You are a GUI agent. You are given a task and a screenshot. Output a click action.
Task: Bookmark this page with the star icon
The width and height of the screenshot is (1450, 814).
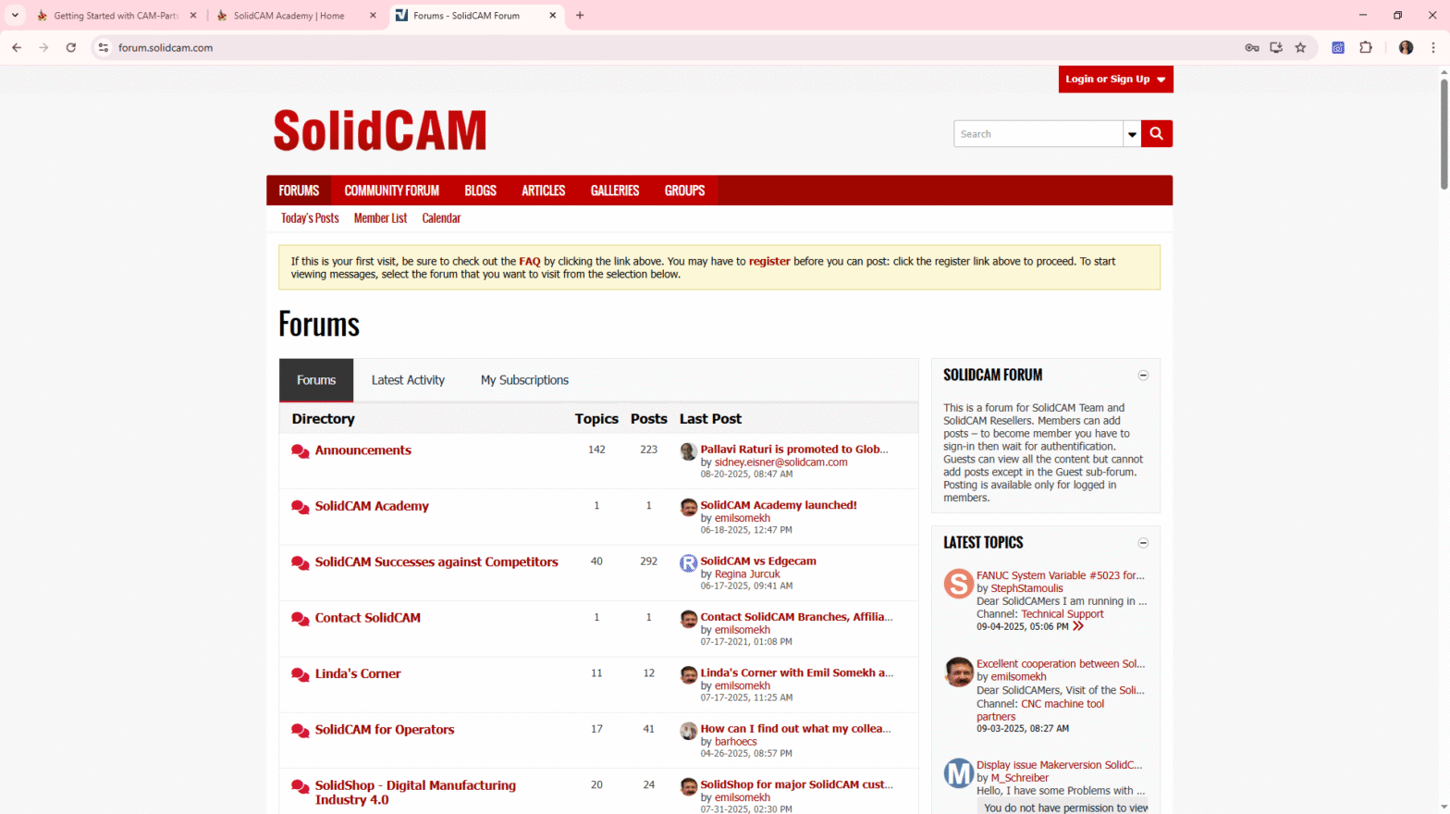(x=1300, y=48)
